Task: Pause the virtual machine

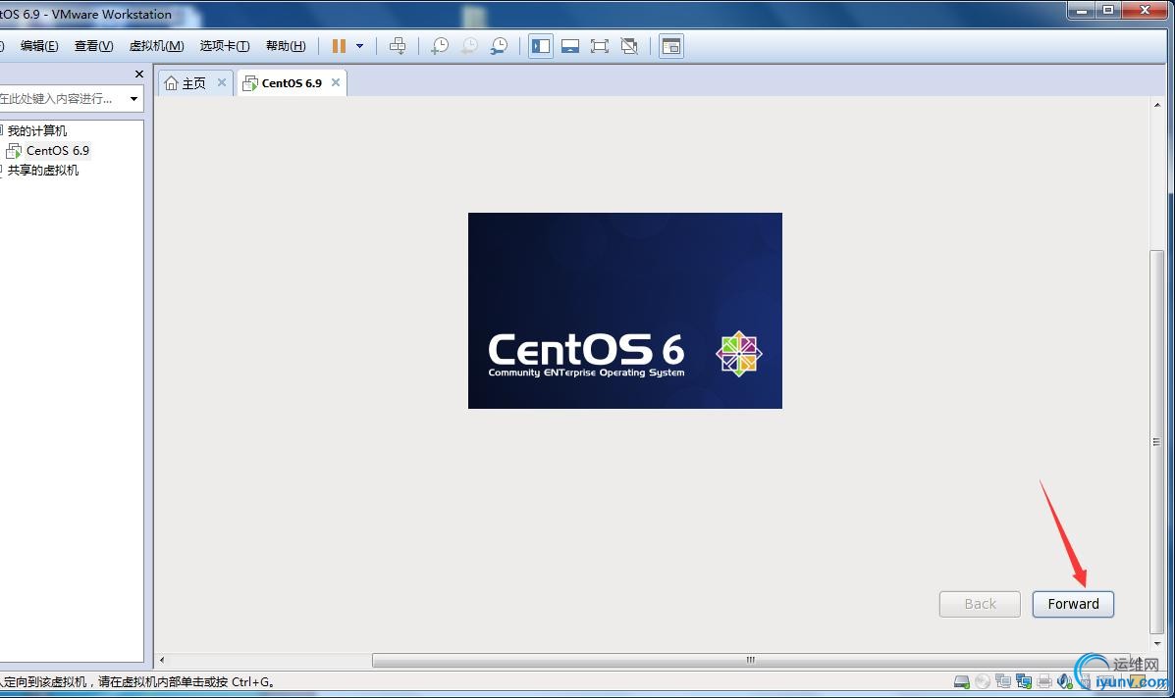Action: coord(339,46)
